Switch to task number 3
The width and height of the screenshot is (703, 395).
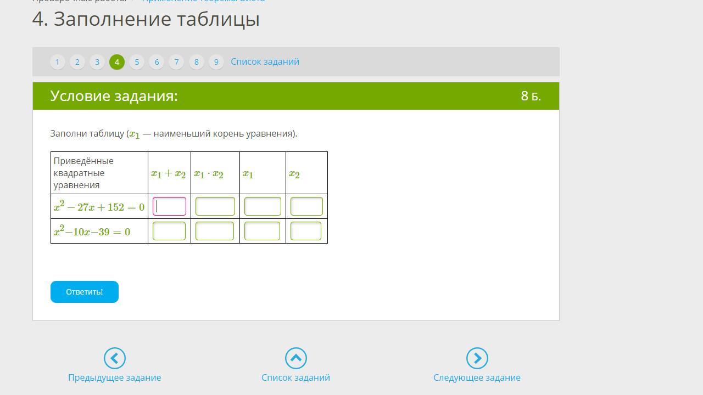pos(97,62)
